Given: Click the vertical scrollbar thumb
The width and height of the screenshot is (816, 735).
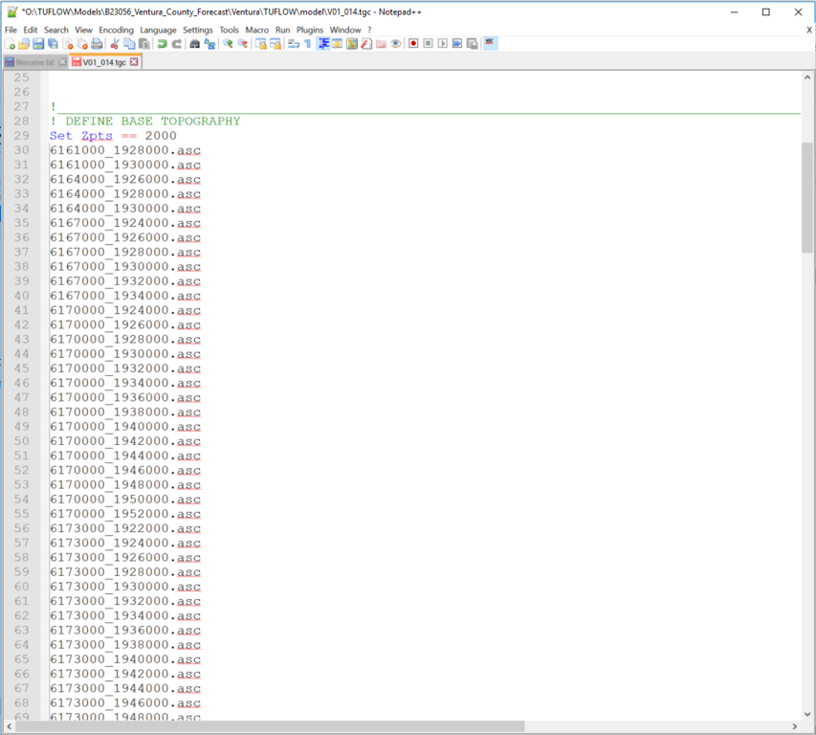Looking at the screenshot, I should point(807,196).
